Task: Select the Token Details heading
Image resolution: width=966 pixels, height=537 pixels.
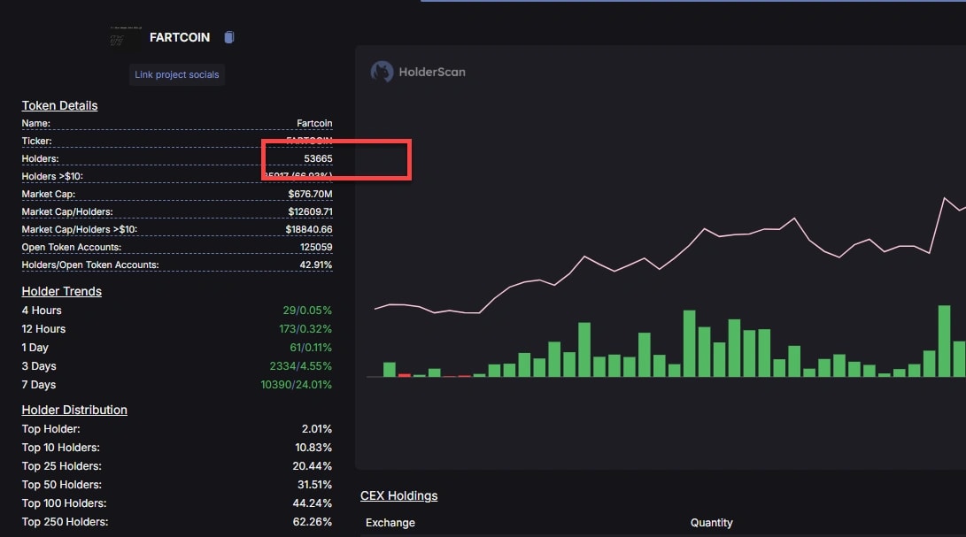Action: [59, 105]
